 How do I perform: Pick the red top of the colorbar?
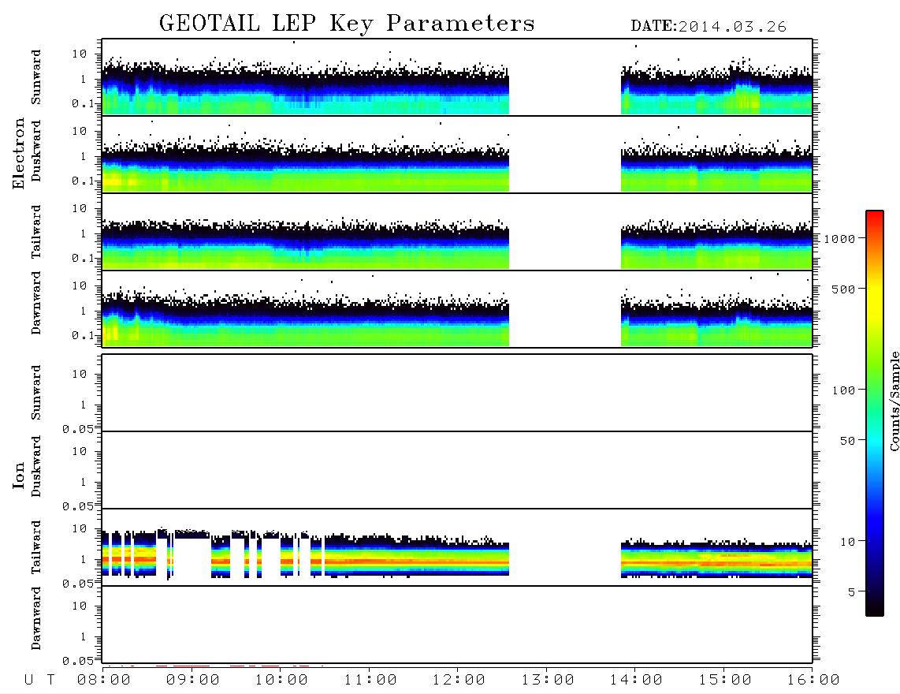pos(874,216)
